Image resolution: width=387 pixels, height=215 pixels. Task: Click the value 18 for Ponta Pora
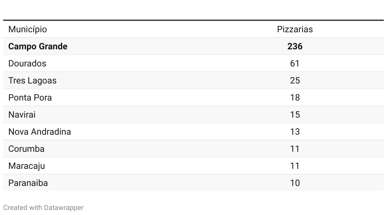pos(295,98)
